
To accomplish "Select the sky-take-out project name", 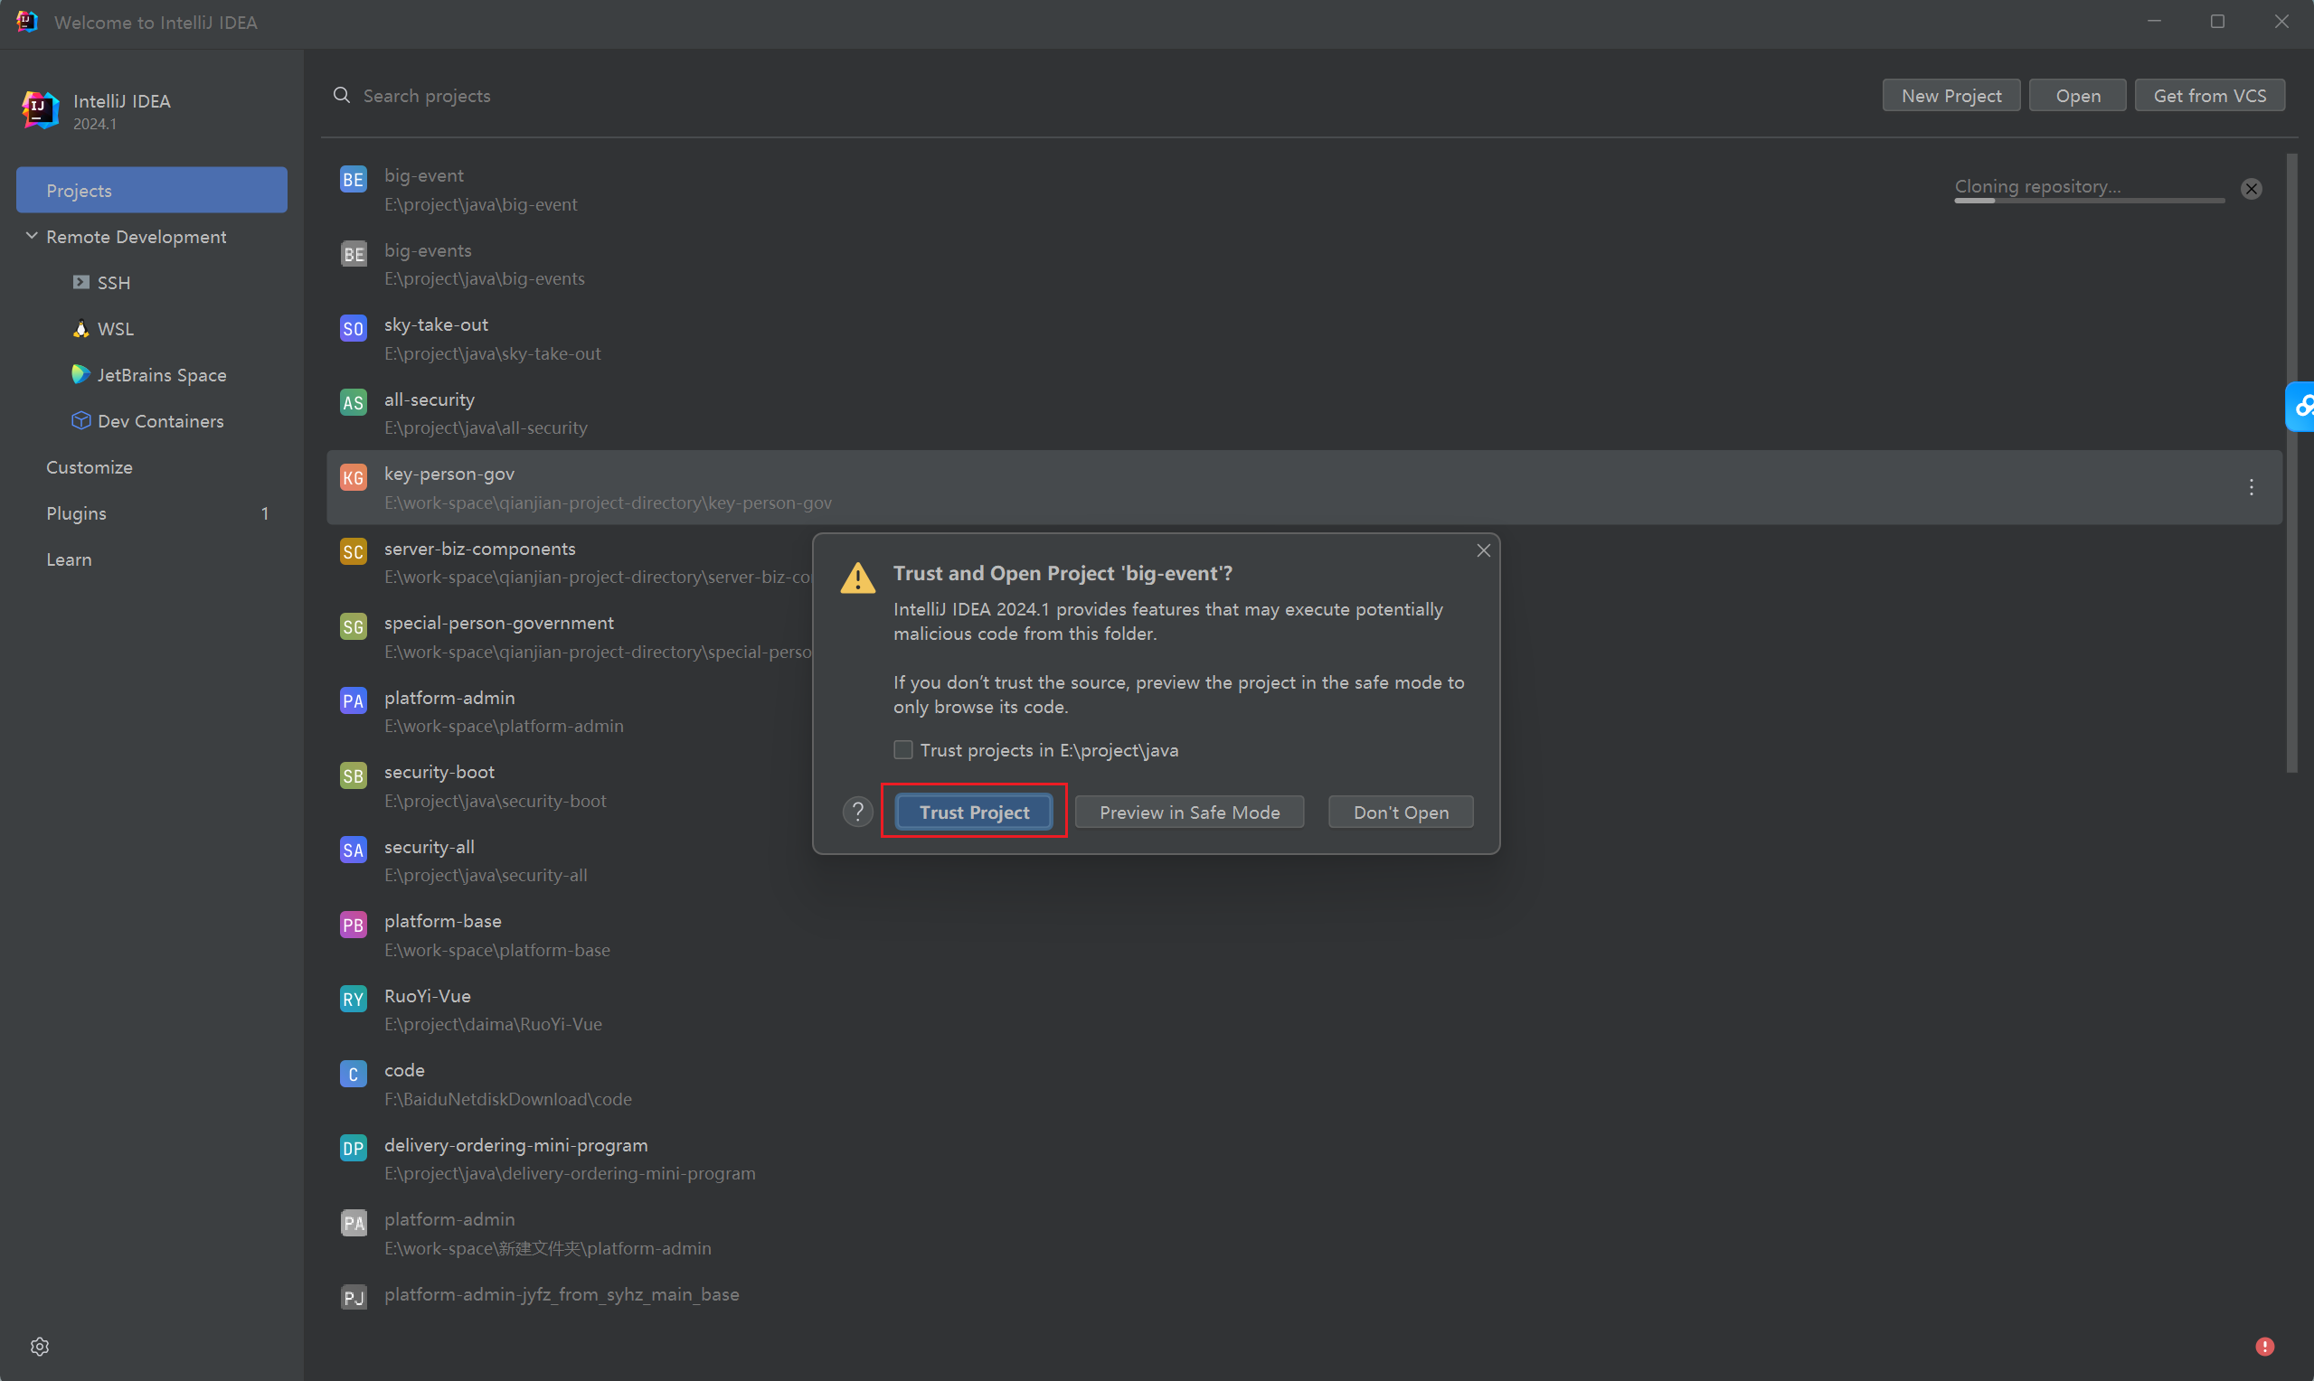I will tap(436, 324).
